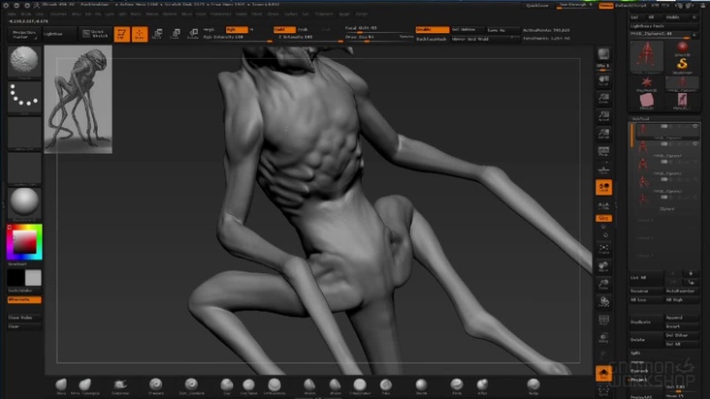Expand the Project section in SubTool
The width and height of the screenshot is (710, 399).
[639, 380]
